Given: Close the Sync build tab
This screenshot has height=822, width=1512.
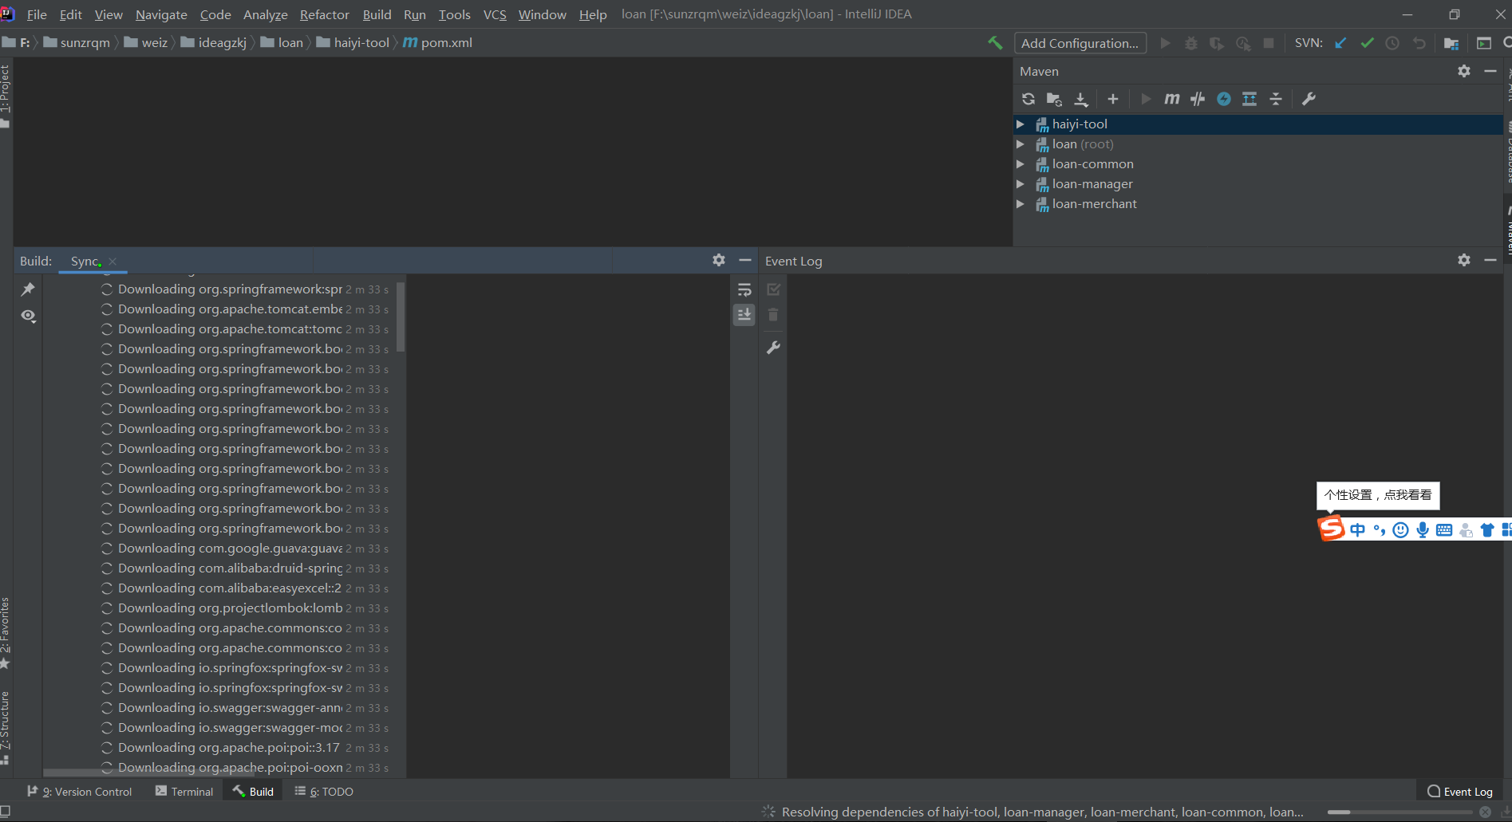Looking at the screenshot, I should pyautogui.click(x=113, y=262).
